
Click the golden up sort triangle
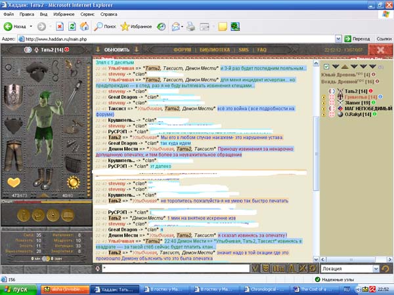coord(345,66)
